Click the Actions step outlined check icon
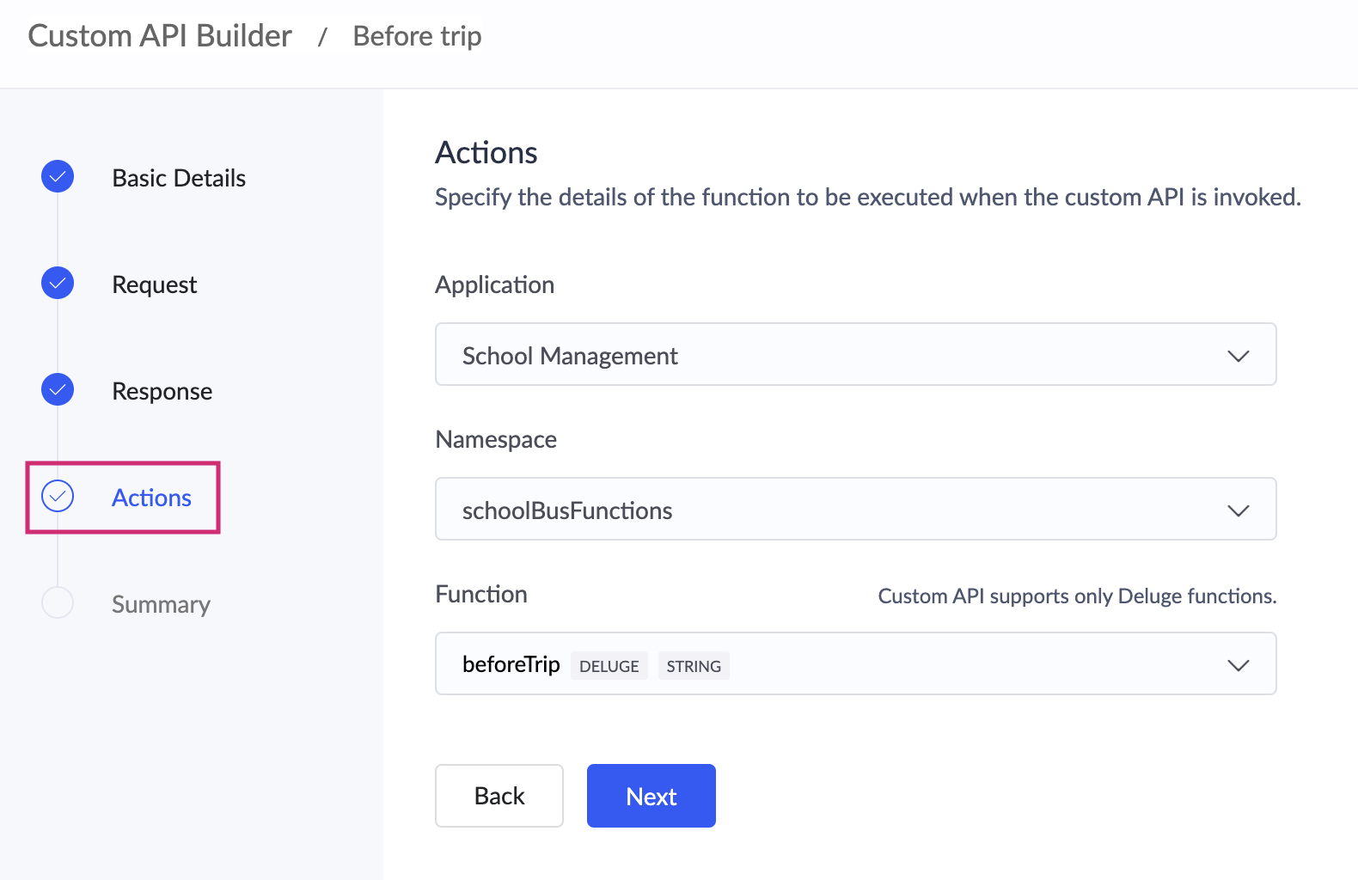 tap(58, 496)
